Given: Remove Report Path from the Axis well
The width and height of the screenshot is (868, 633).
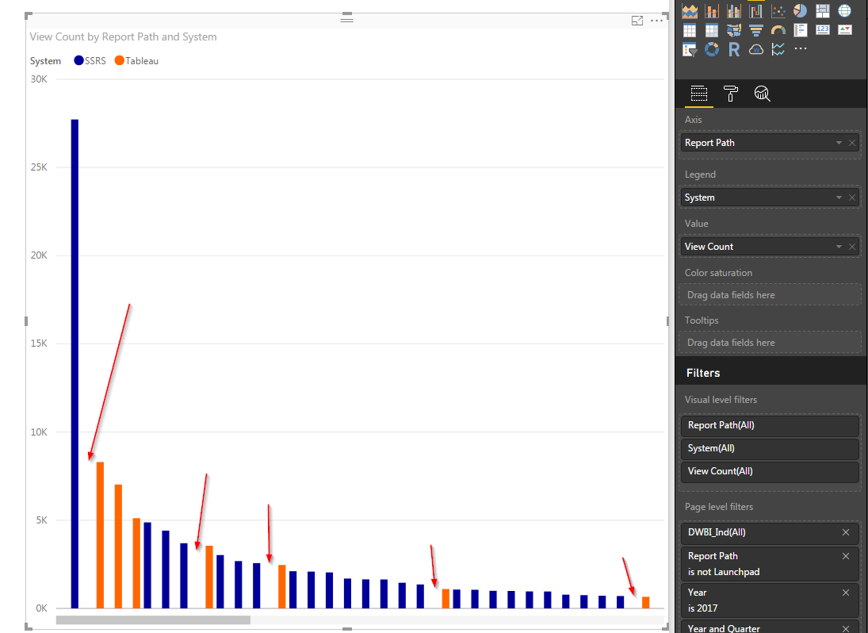Looking at the screenshot, I should 852,143.
